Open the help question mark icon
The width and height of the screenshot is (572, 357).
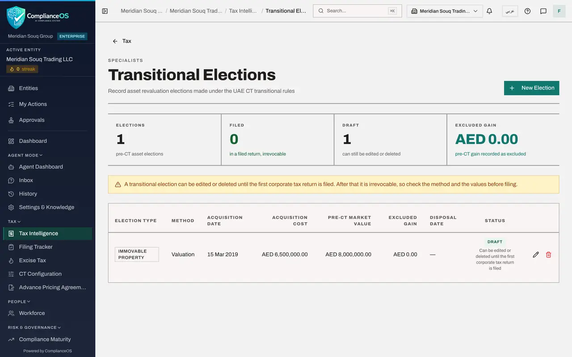527,11
